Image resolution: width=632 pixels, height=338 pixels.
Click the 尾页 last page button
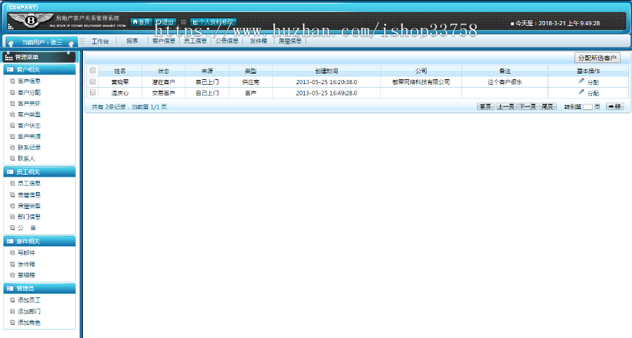(x=548, y=107)
